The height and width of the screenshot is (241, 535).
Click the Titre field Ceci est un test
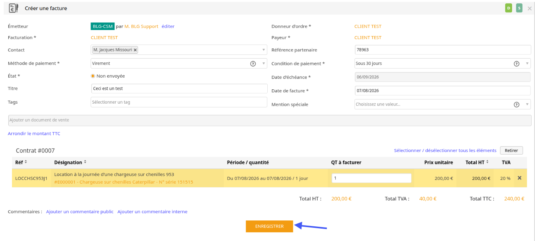(179, 89)
